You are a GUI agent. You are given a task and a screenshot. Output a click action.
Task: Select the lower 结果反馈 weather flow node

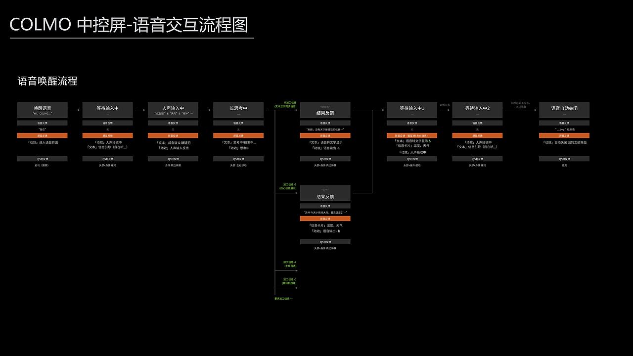point(325,193)
